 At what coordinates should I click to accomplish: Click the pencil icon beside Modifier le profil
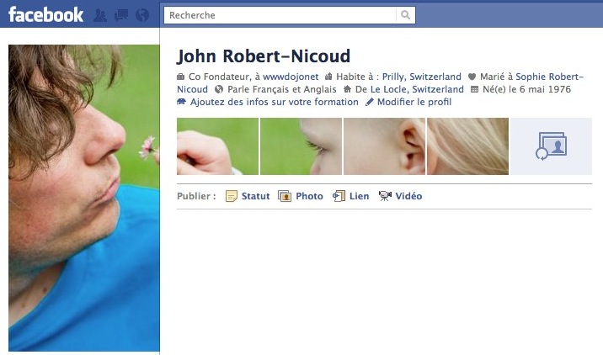click(x=369, y=102)
